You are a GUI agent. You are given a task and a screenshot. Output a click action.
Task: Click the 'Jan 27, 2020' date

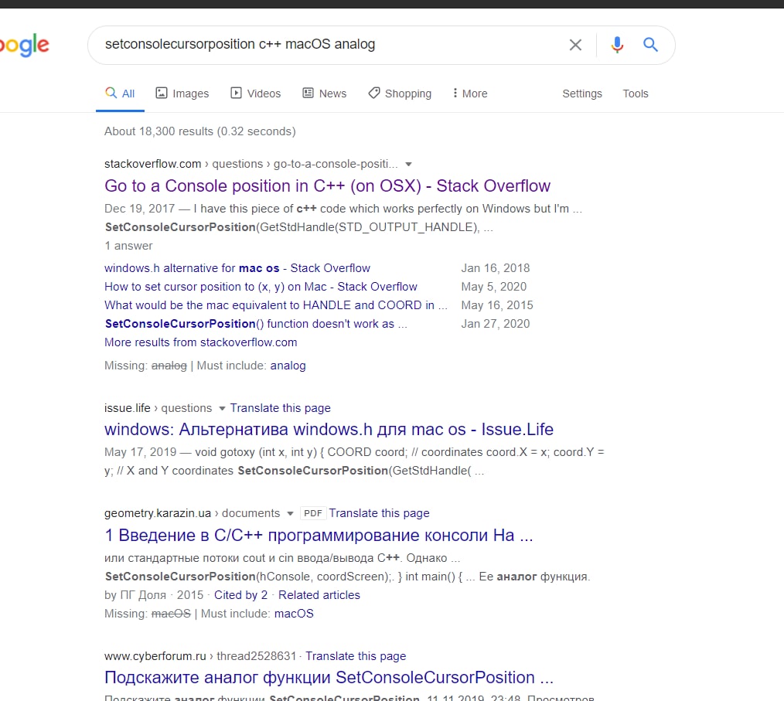[495, 324]
